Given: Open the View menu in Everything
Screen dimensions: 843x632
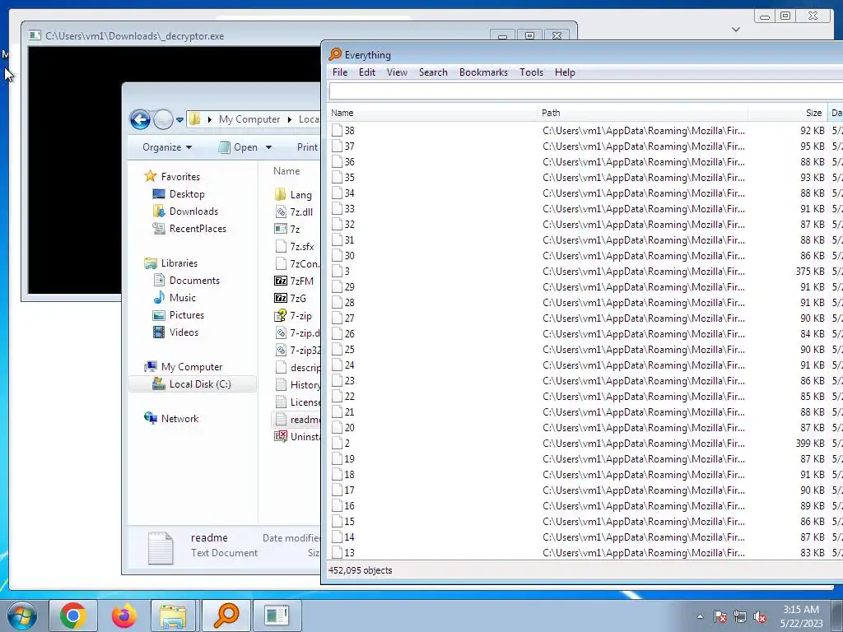Looking at the screenshot, I should point(397,72).
